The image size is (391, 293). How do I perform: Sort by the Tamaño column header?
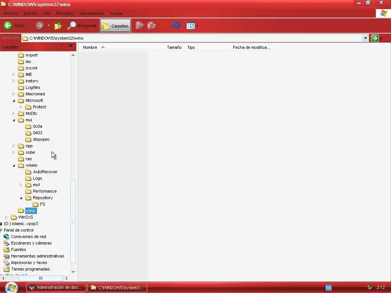(x=166, y=47)
